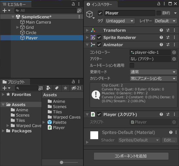The height and width of the screenshot is (166, 179).
Task: Toggle apply root motion checkbox
Action: [x=132, y=65]
